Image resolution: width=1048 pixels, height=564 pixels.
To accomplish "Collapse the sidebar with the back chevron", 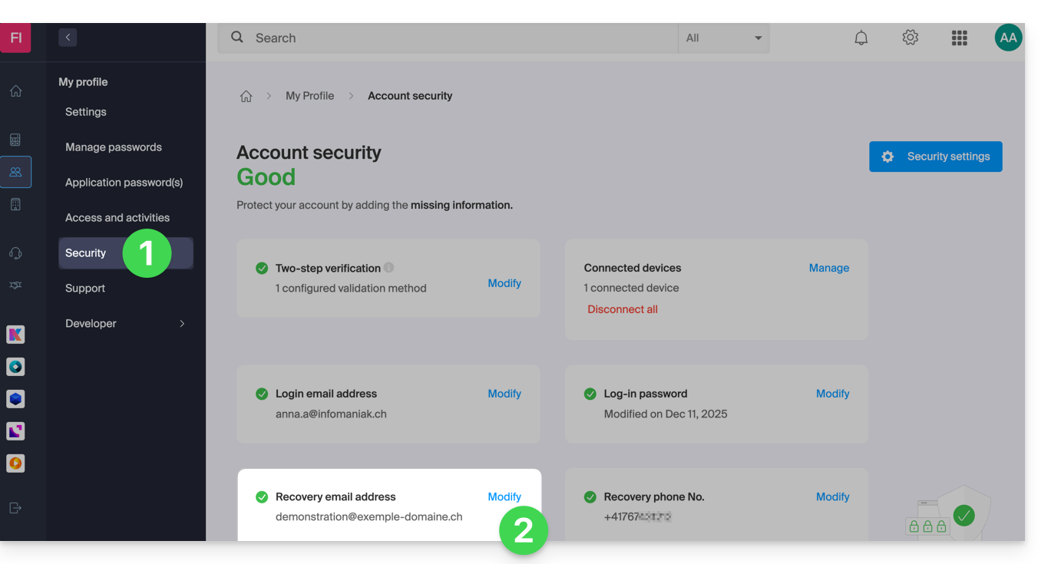I will [68, 37].
